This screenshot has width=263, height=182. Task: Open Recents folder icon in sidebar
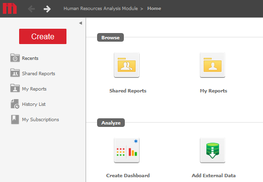15,58
